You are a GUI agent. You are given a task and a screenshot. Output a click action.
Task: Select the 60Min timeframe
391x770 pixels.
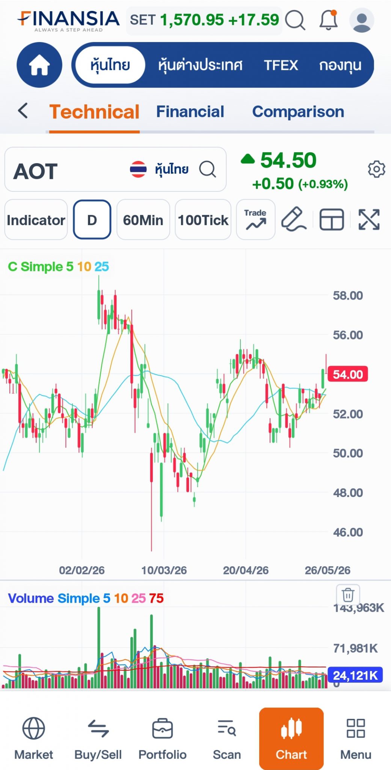143,220
